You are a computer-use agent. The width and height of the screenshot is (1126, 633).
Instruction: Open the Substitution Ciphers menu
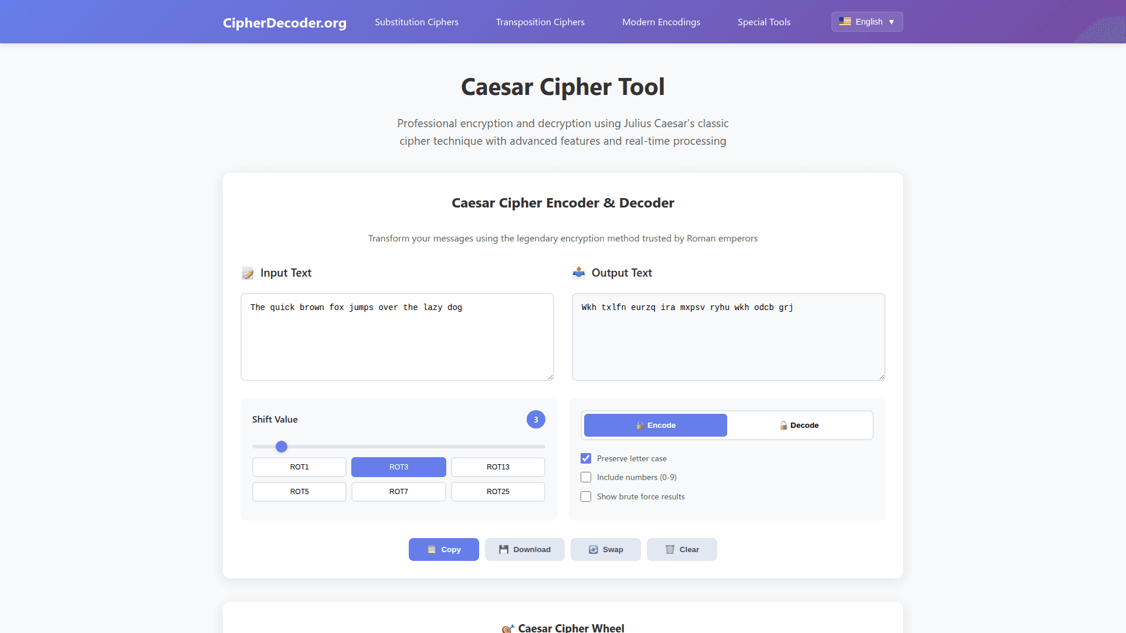[416, 22]
